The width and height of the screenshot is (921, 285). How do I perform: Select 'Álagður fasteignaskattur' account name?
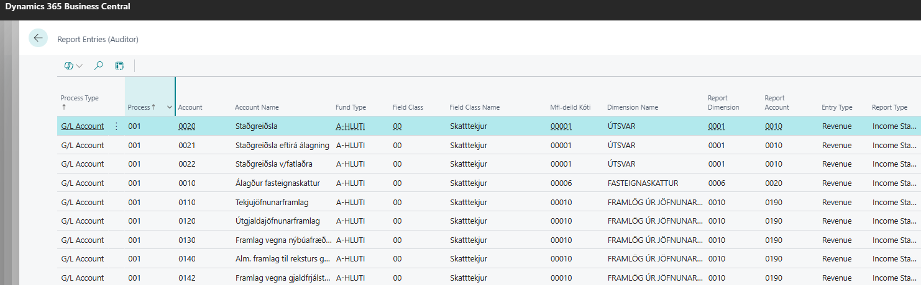click(x=277, y=183)
